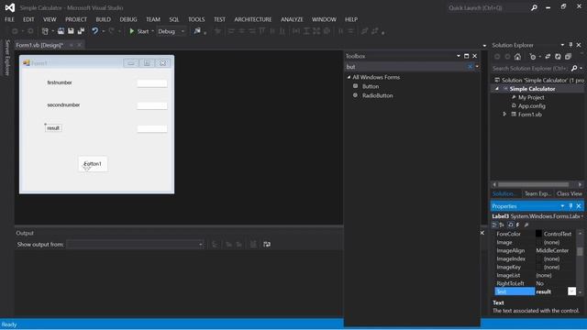
Task: Open the ANALYZE menu
Action: point(292,19)
